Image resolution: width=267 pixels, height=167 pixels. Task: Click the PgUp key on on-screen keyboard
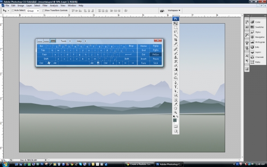coord(156,46)
